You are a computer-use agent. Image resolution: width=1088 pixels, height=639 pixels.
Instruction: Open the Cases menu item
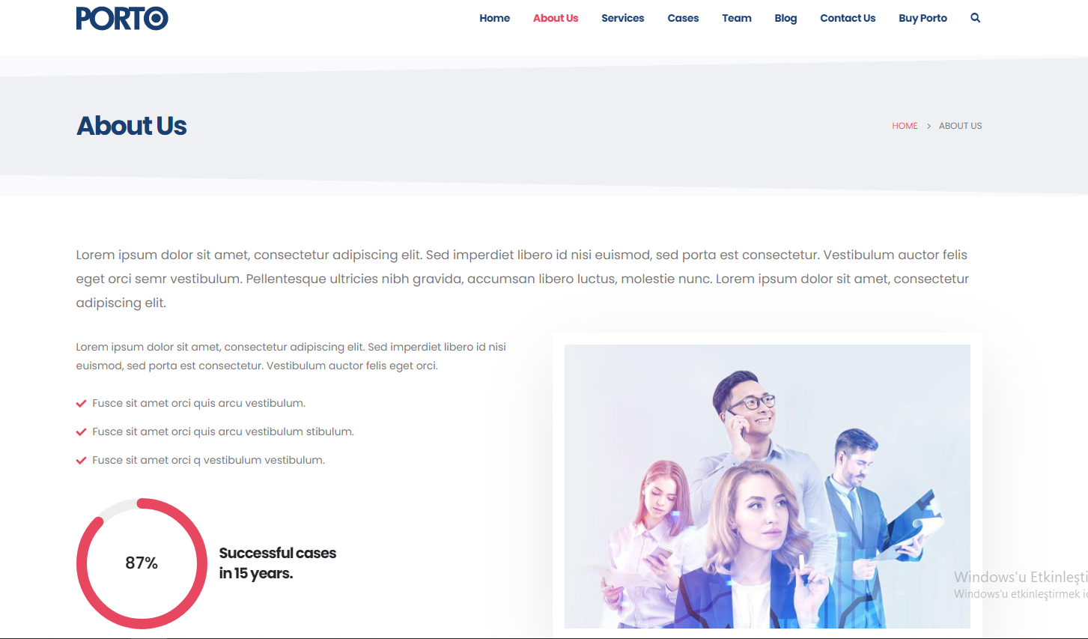pyautogui.click(x=683, y=18)
